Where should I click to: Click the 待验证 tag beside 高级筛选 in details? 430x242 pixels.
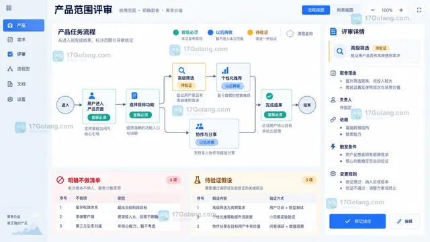pyautogui.click(x=381, y=48)
